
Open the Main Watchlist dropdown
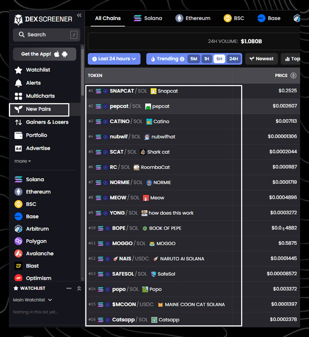click(32, 300)
